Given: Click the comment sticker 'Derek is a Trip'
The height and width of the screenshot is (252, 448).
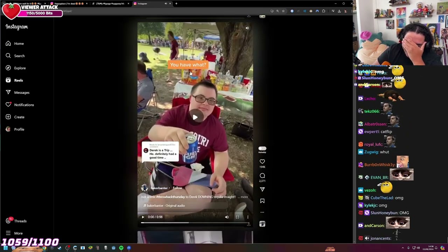Looking at the screenshot, I should [160, 152].
